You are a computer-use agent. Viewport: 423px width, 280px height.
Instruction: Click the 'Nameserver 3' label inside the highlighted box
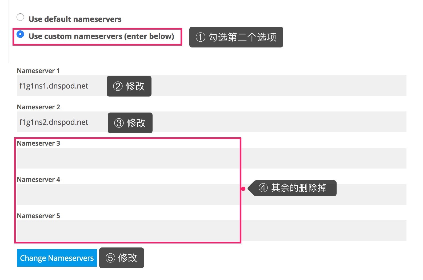(39, 143)
